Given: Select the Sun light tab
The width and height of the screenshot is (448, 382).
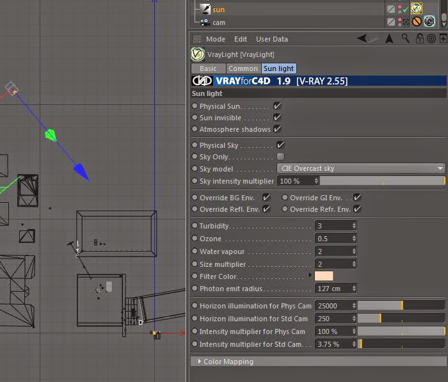Looking at the screenshot, I should (278, 68).
